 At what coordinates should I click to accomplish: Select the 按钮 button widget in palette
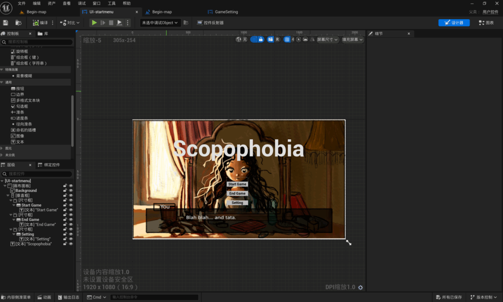pyautogui.click(x=18, y=89)
